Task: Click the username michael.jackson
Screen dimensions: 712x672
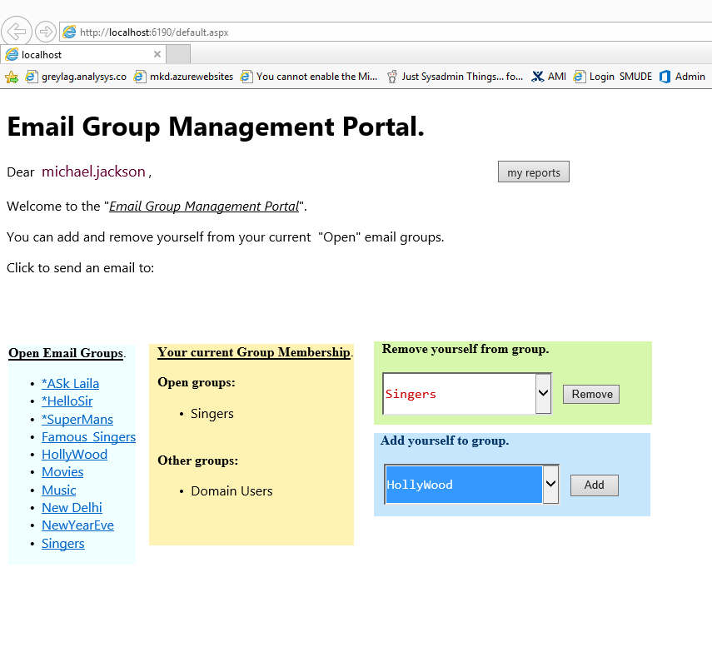Action: tap(93, 172)
